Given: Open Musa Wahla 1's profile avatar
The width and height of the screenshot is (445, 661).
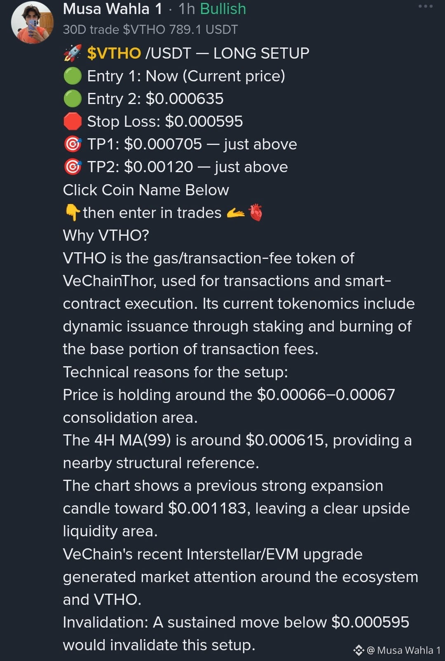Looking at the screenshot, I should pos(32,22).
